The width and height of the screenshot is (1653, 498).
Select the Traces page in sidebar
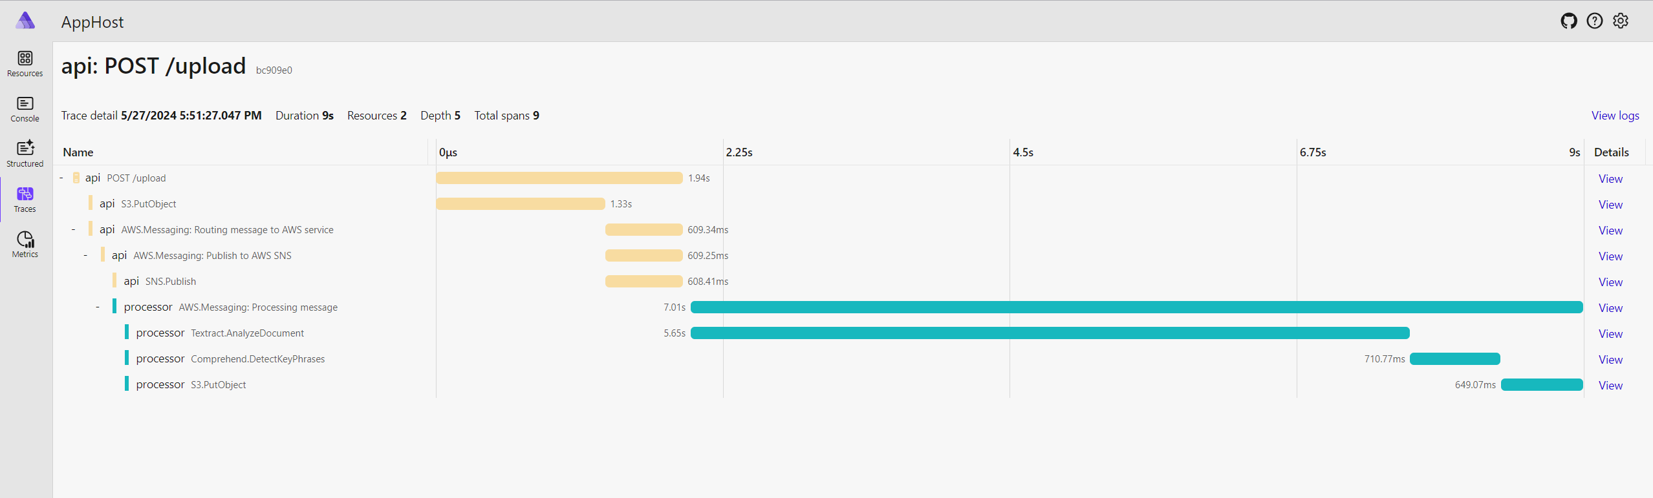pyautogui.click(x=25, y=200)
